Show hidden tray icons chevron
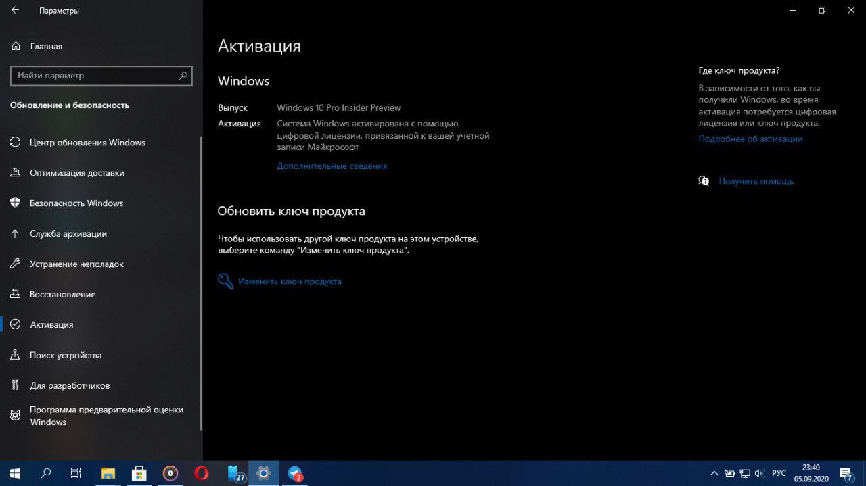The image size is (866, 486). (714, 473)
